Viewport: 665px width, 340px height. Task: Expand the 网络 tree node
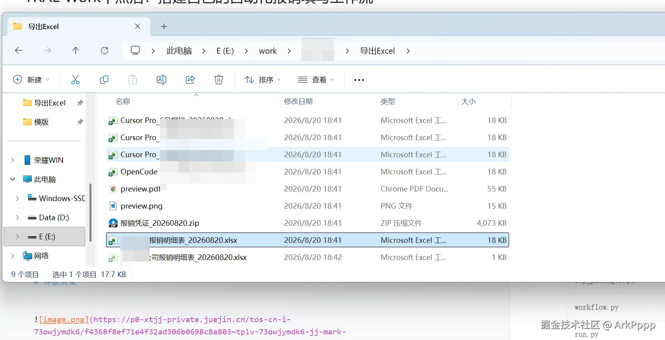[13, 256]
